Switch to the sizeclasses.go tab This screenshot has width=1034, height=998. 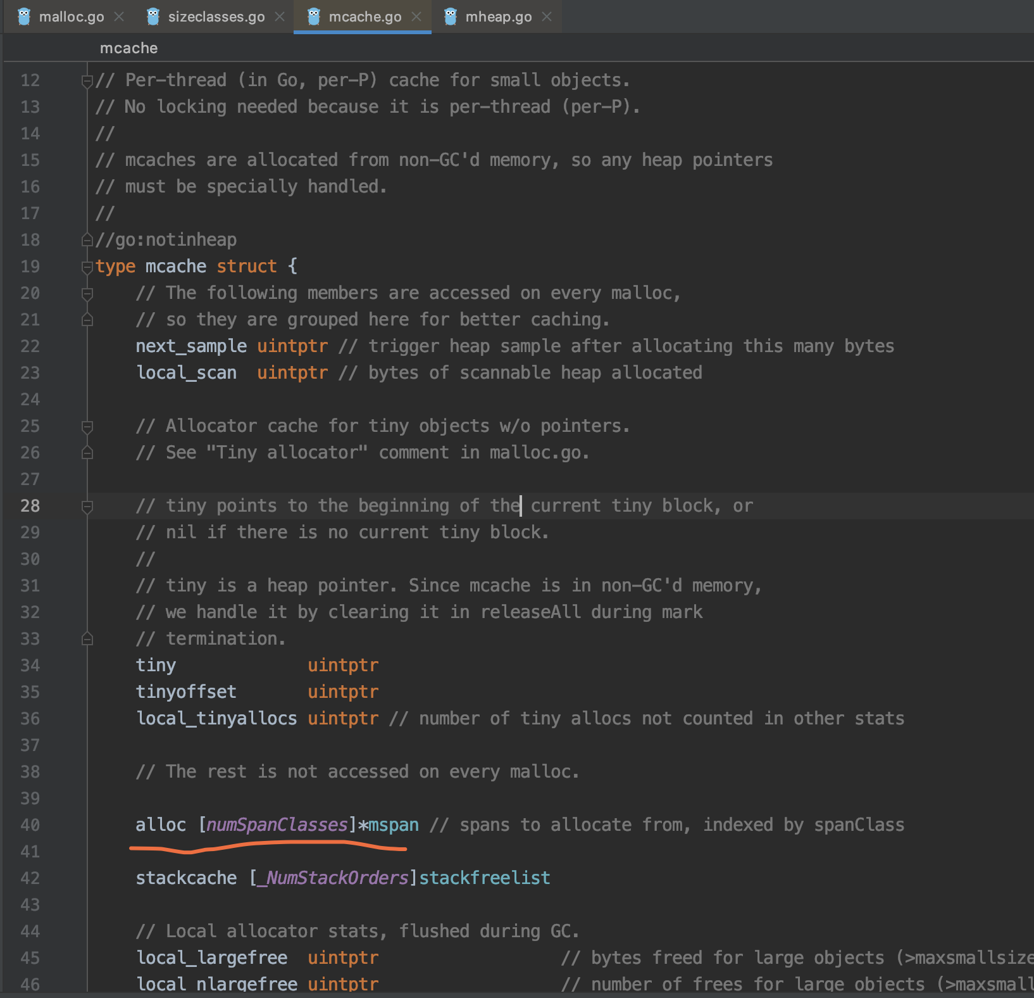click(x=216, y=17)
